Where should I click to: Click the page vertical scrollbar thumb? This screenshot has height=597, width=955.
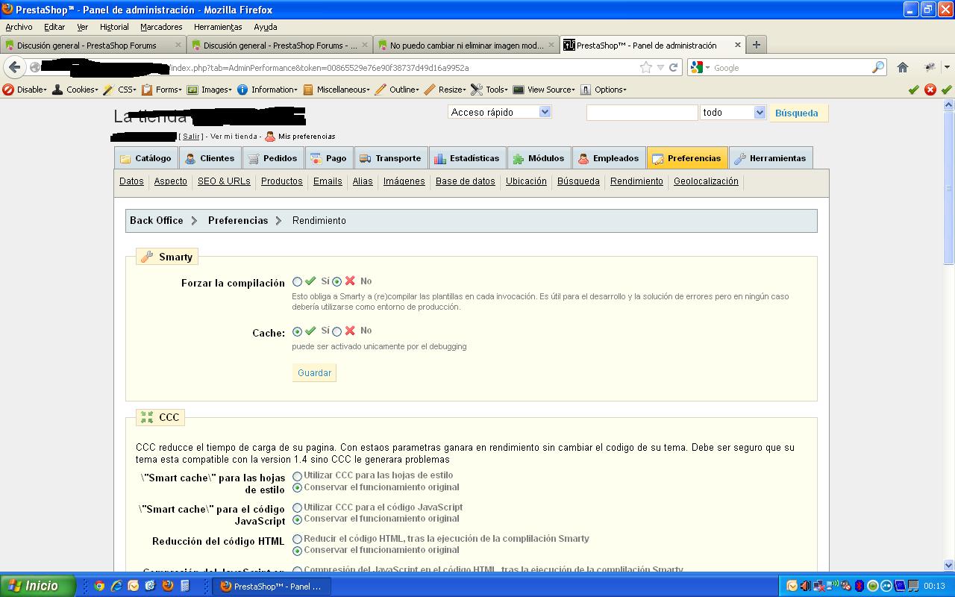tap(949, 187)
